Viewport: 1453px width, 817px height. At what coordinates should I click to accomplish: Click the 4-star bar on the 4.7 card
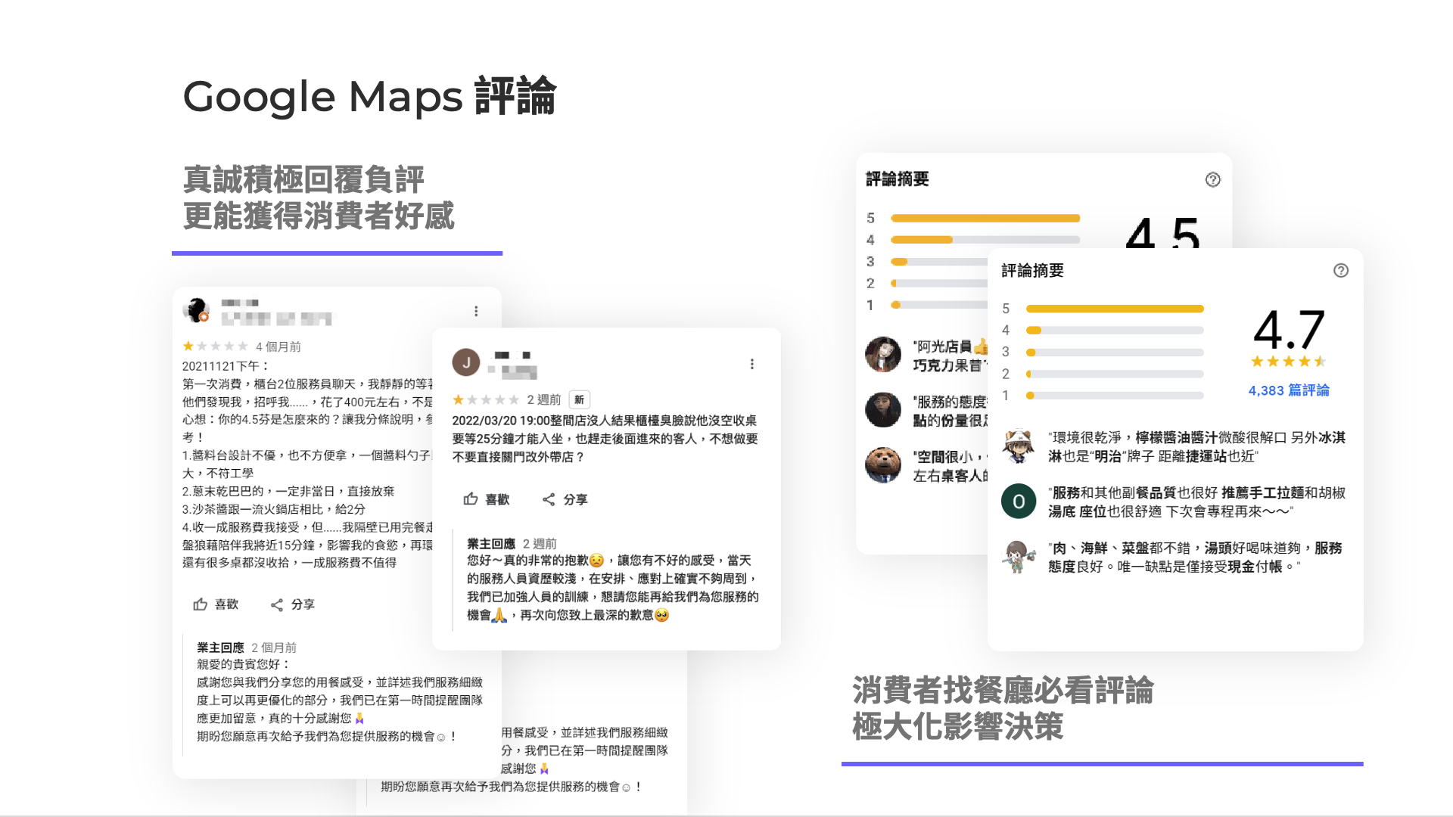click(x=1115, y=331)
